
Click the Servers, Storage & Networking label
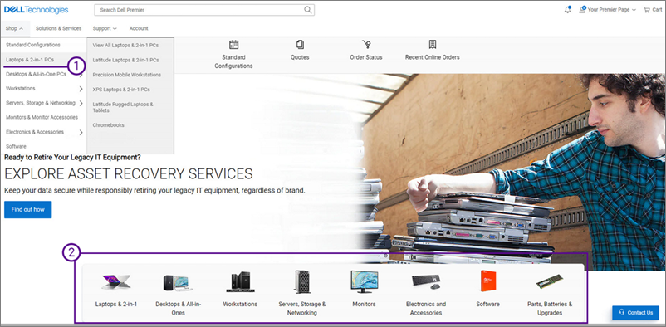click(302, 308)
